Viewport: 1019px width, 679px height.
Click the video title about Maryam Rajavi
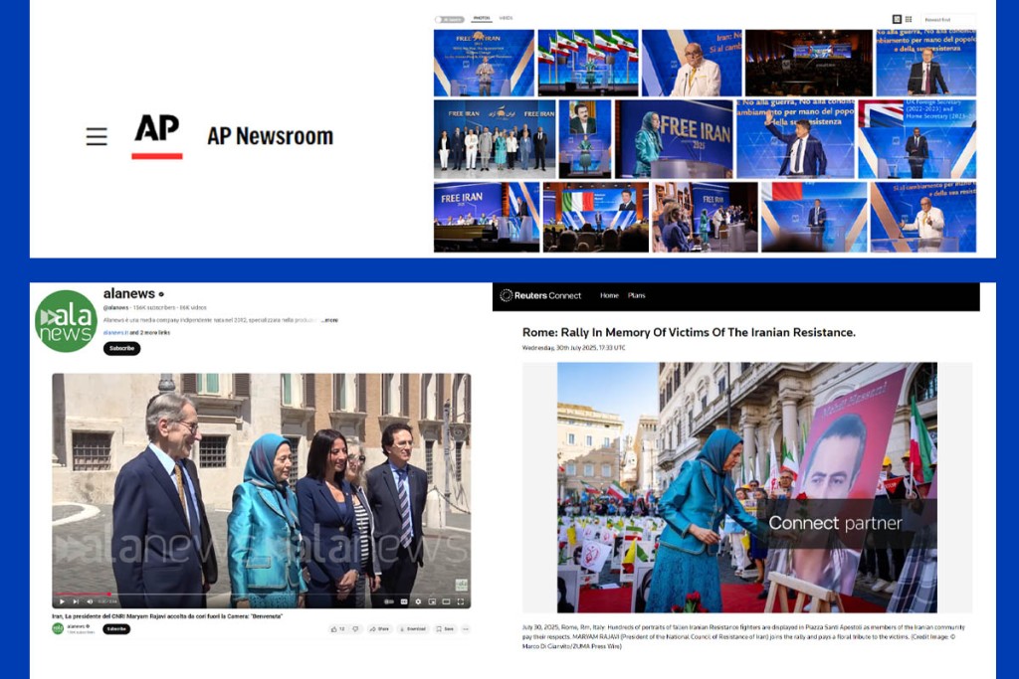click(x=167, y=616)
